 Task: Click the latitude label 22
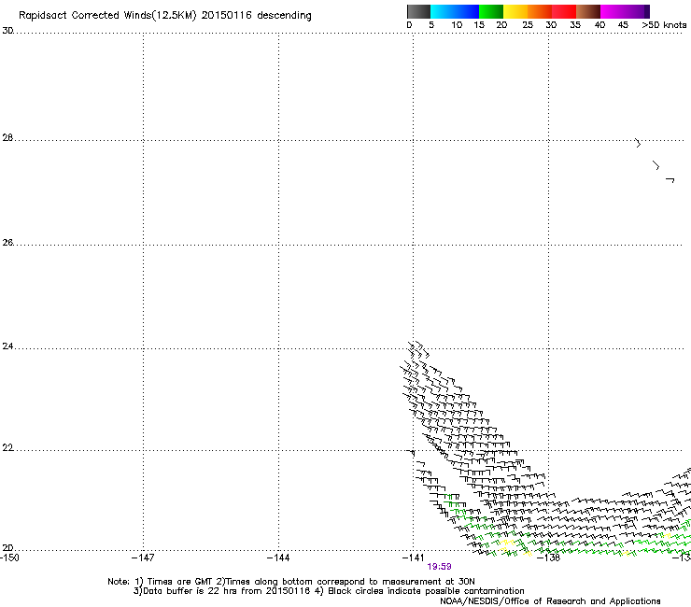coord(7,448)
